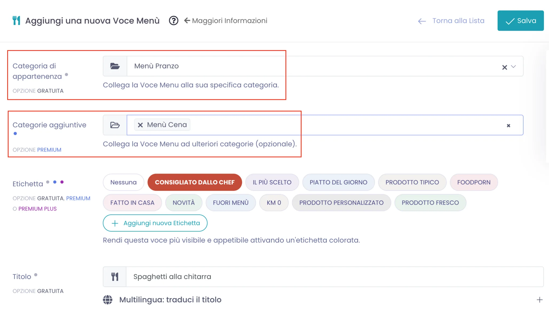The height and width of the screenshot is (312, 549).
Task: Select the Nessuna label option
Action: 124,182
